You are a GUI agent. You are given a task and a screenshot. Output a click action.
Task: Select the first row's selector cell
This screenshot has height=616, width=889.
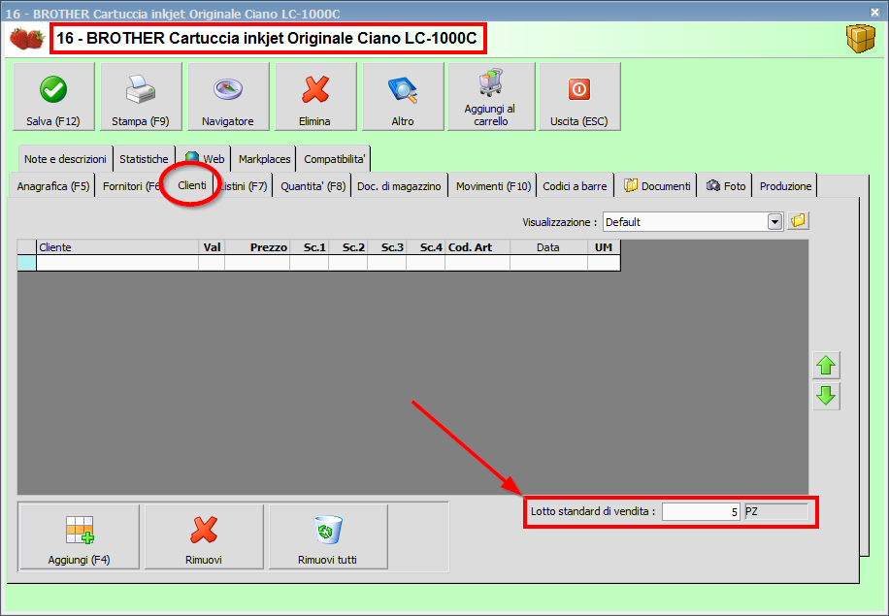(x=26, y=263)
